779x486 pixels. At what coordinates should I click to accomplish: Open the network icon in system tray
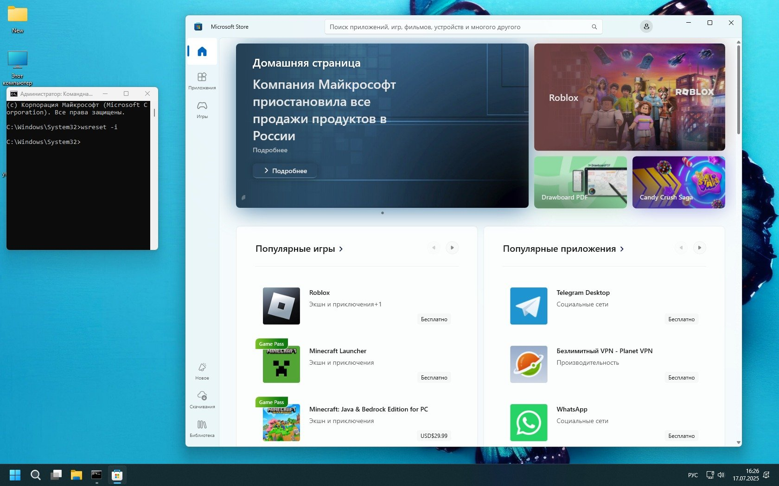[x=710, y=475]
